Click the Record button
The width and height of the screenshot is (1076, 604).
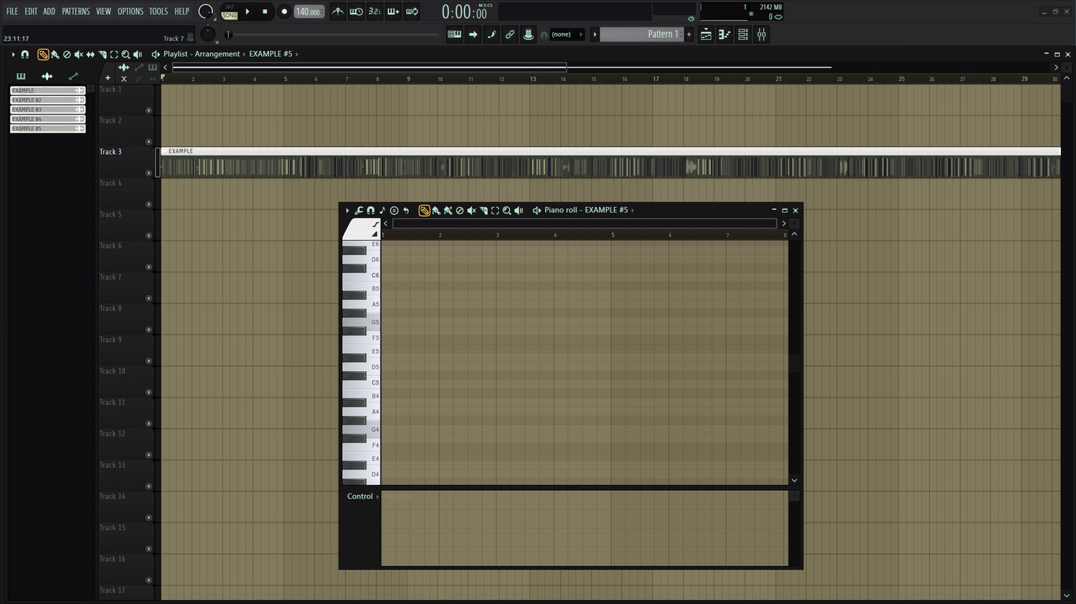[284, 11]
